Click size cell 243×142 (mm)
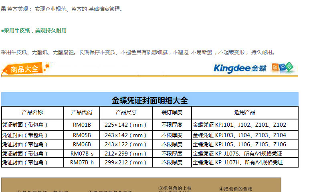This screenshot has width=321, height=192. coord(125,135)
